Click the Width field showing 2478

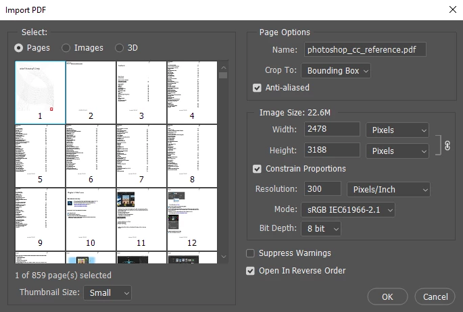pos(332,129)
